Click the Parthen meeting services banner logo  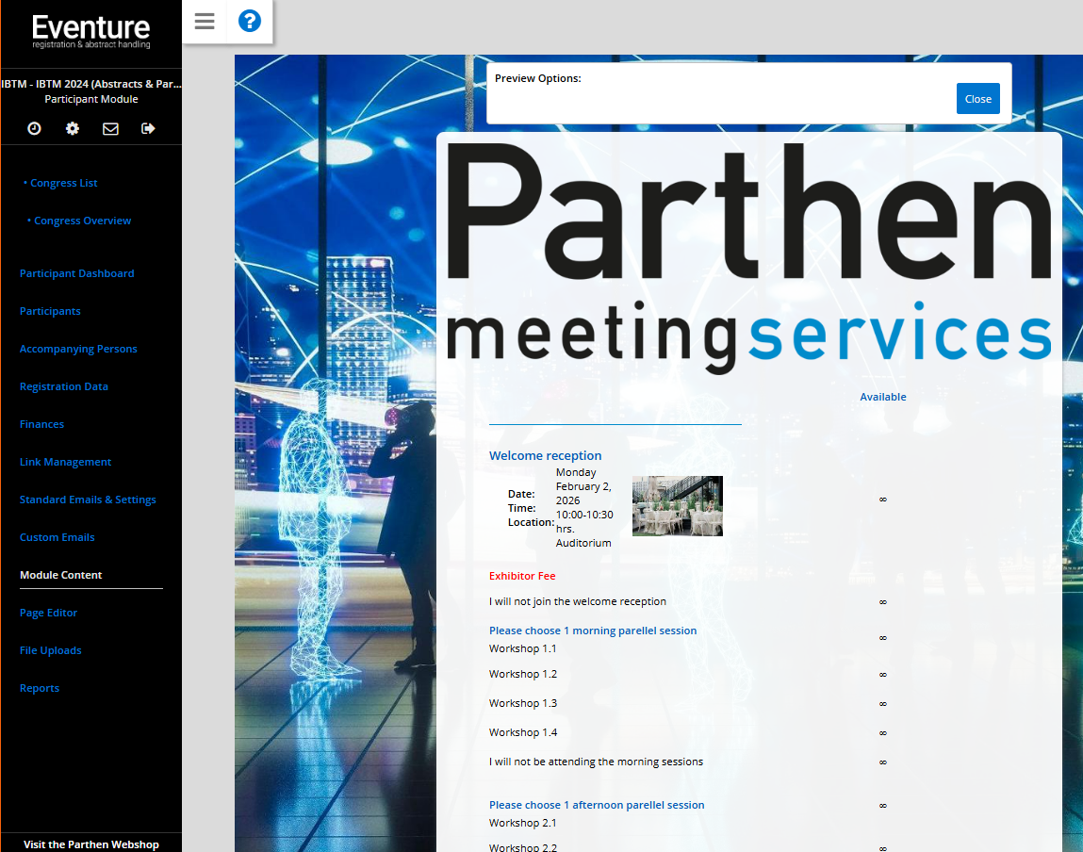pos(748,257)
